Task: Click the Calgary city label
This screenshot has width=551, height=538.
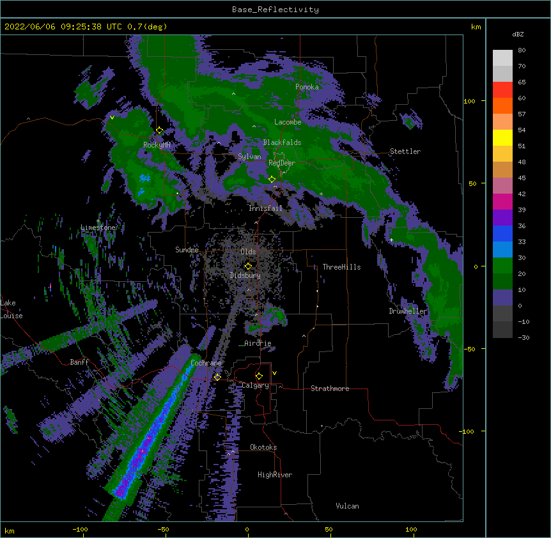Action: [x=256, y=385]
